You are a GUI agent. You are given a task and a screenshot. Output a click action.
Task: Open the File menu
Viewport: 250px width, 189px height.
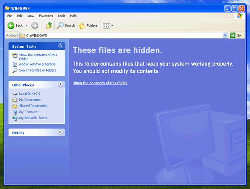coord(10,16)
